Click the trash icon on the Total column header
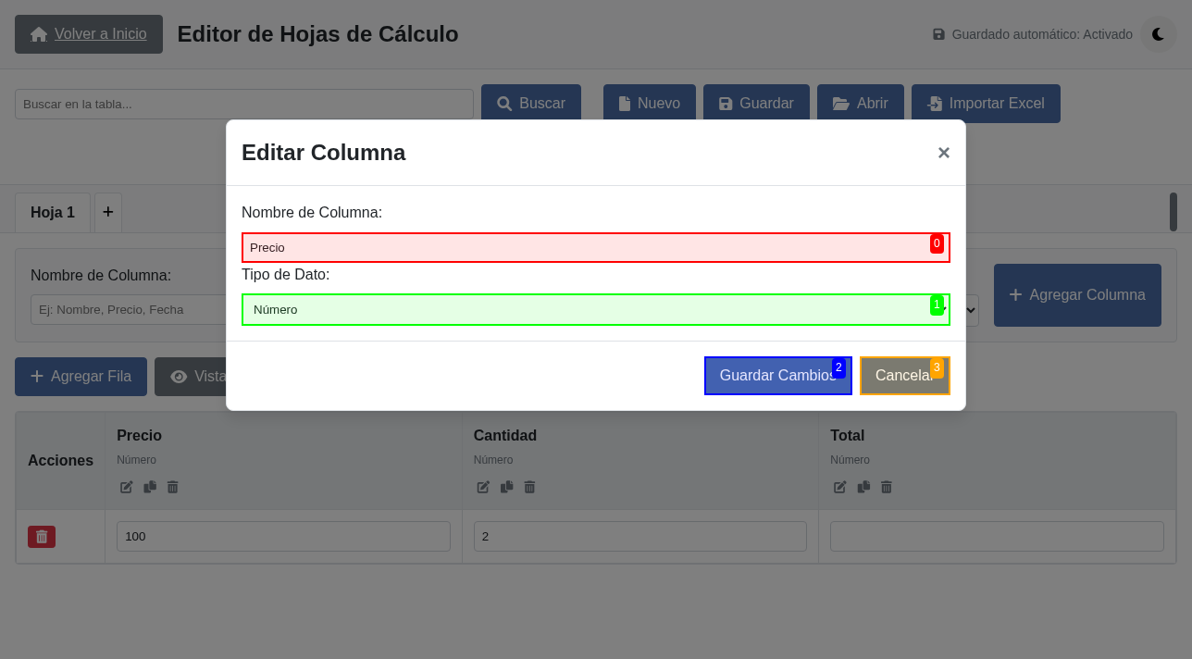Screen dimensions: 1192x659 pyautogui.click(x=886, y=487)
